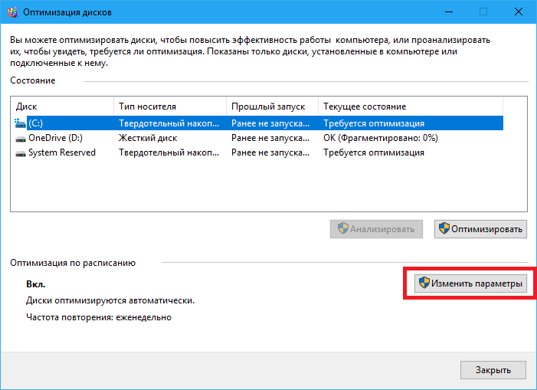Click «Частота повторения: еженедельно» text

click(99, 317)
